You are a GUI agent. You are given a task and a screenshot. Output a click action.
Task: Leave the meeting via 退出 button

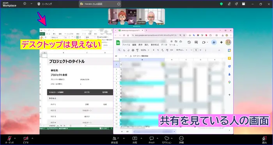pyautogui.click(x=264, y=140)
